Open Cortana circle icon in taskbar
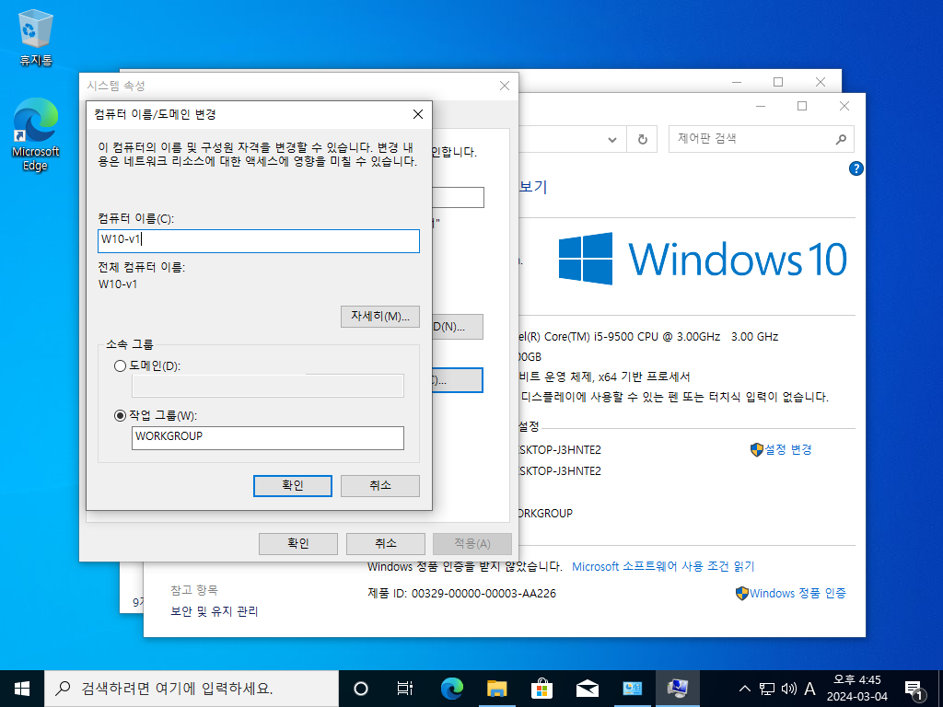Viewport: 943px width, 707px height. (x=361, y=689)
